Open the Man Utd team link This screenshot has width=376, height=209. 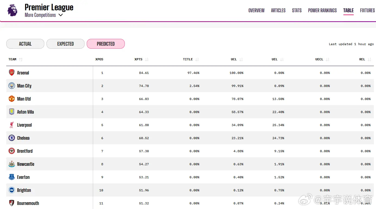pos(24,99)
